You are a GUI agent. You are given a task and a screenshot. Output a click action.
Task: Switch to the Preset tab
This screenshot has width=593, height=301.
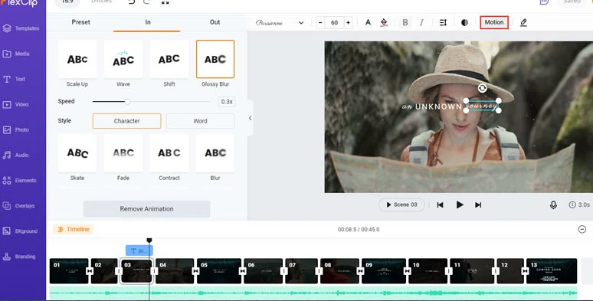[80, 22]
